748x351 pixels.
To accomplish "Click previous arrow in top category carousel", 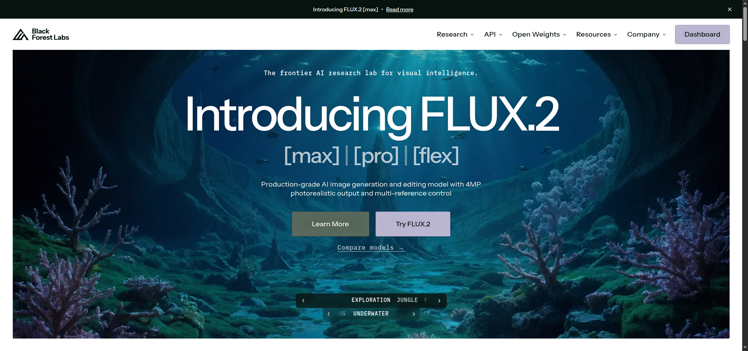I will (x=303, y=301).
